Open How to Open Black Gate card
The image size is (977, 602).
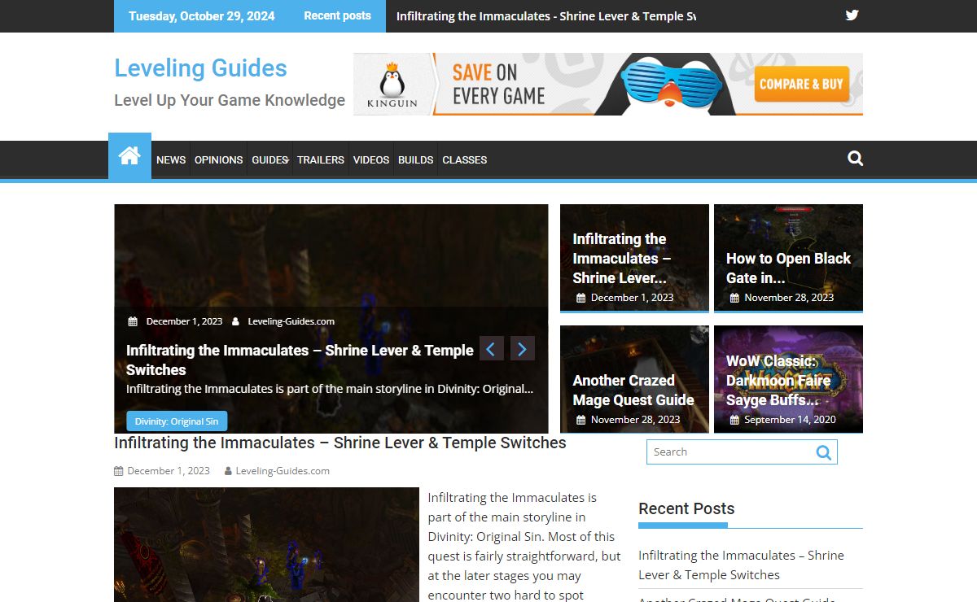click(x=788, y=258)
